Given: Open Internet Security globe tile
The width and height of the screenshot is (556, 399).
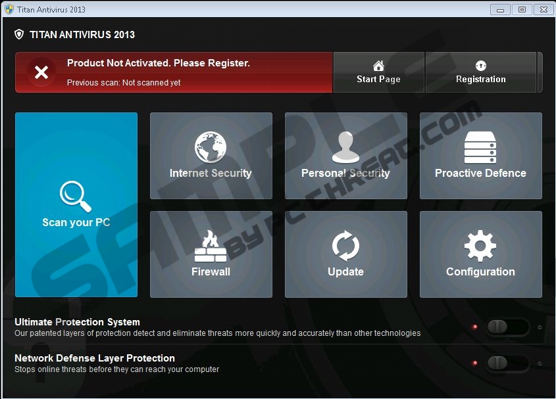Looking at the screenshot, I should 211,156.
